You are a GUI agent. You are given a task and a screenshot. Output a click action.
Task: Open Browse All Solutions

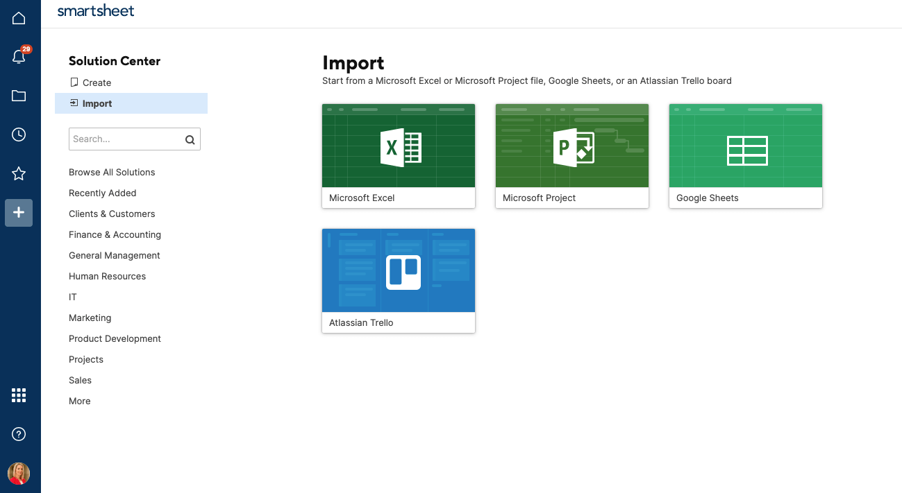click(112, 172)
